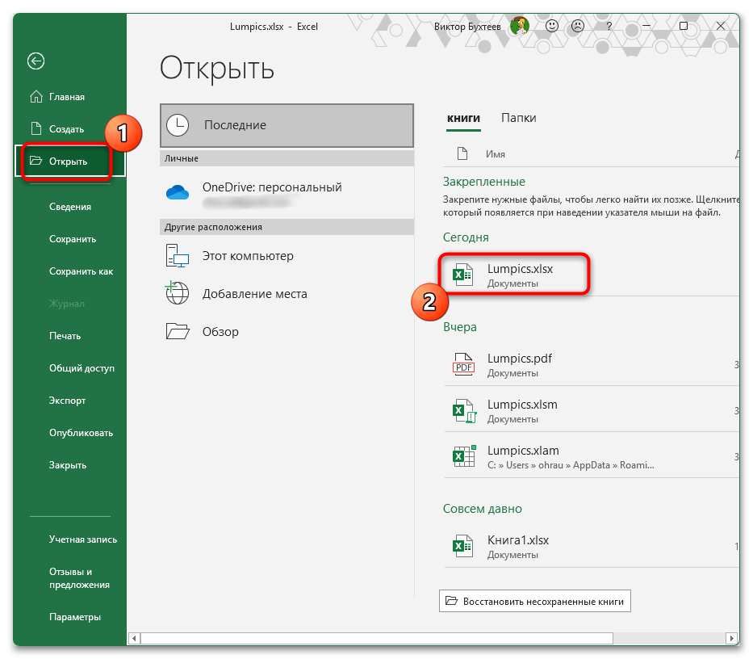Switch to the Книги tab

tap(463, 118)
